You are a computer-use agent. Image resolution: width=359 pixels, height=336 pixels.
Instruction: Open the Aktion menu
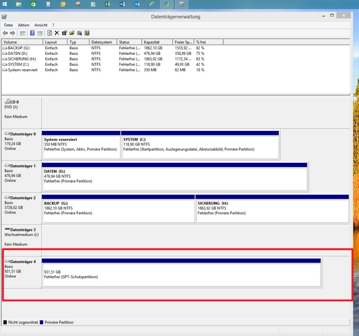point(23,25)
